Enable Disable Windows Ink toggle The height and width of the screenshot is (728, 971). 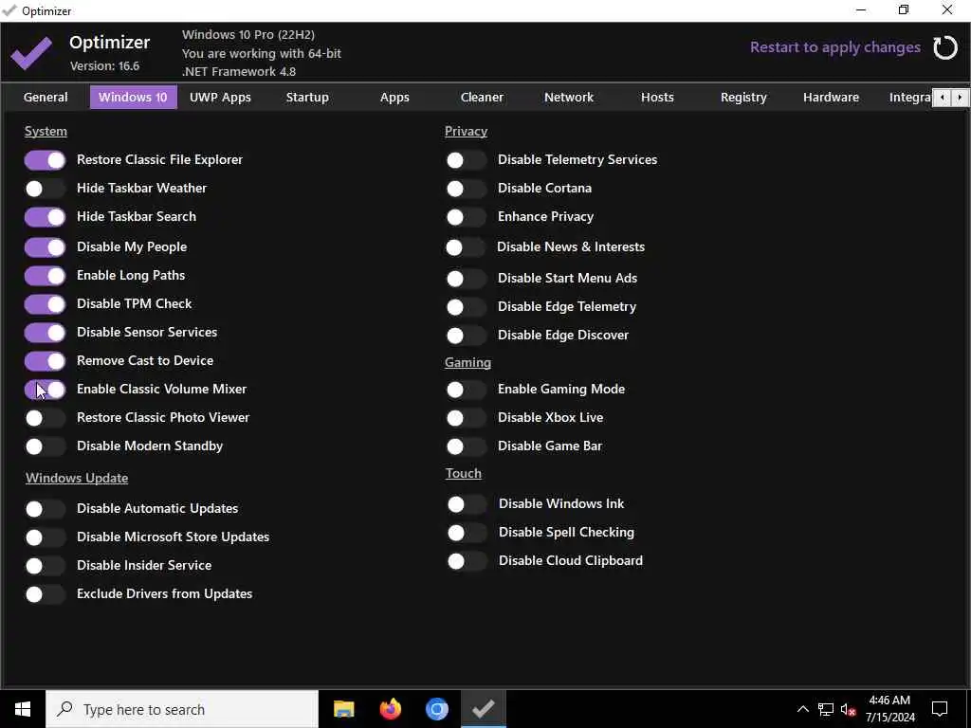click(x=467, y=504)
